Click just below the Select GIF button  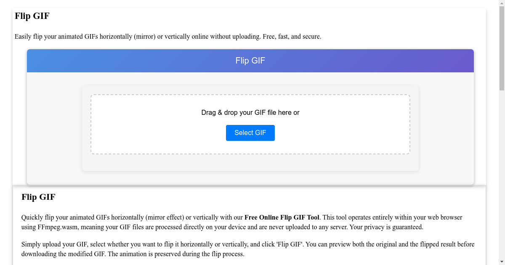point(250,147)
